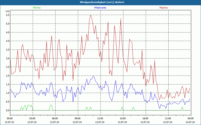Click the 21:00 time axis label

168,118
